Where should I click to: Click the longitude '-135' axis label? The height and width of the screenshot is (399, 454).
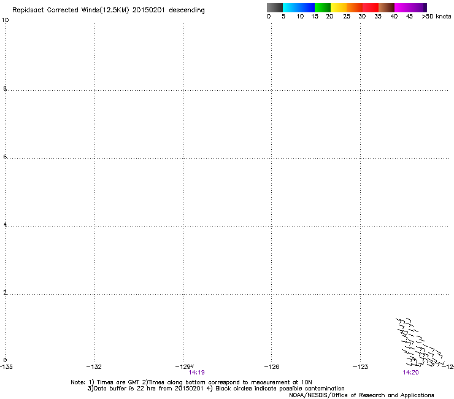coord(6,367)
